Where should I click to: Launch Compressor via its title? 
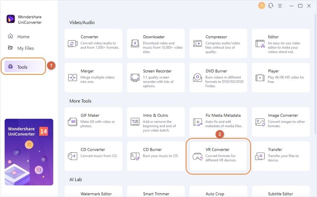point(216,37)
